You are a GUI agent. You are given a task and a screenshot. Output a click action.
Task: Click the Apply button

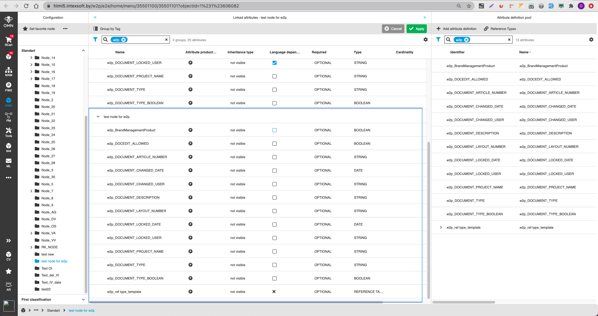tap(417, 28)
